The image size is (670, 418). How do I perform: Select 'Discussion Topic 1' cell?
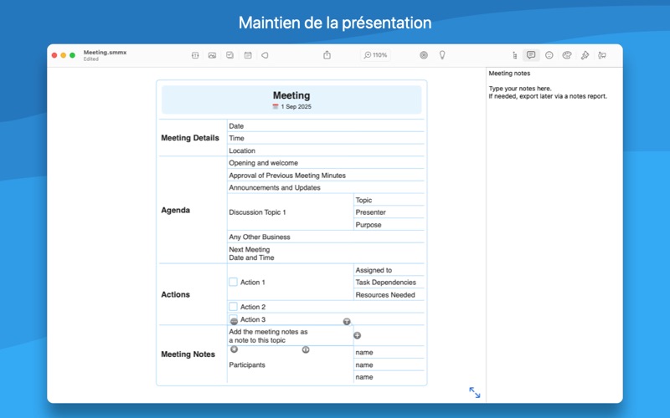(290, 212)
